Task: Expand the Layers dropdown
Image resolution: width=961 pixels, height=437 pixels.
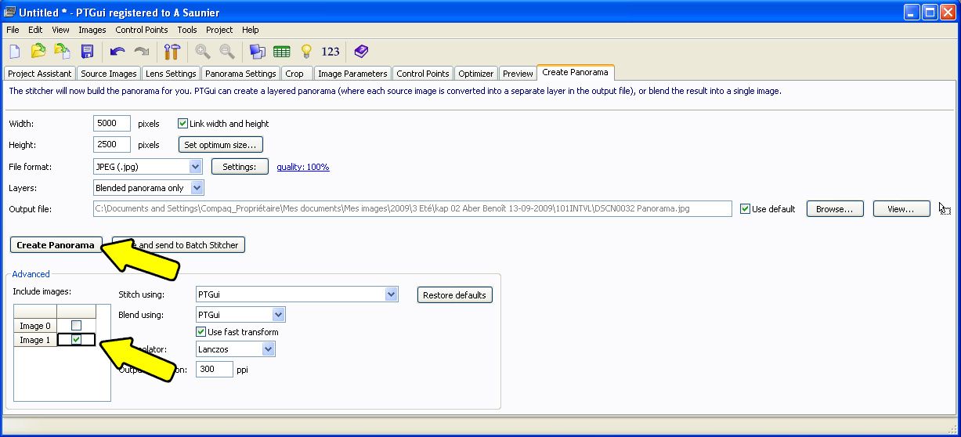Action: click(197, 188)
